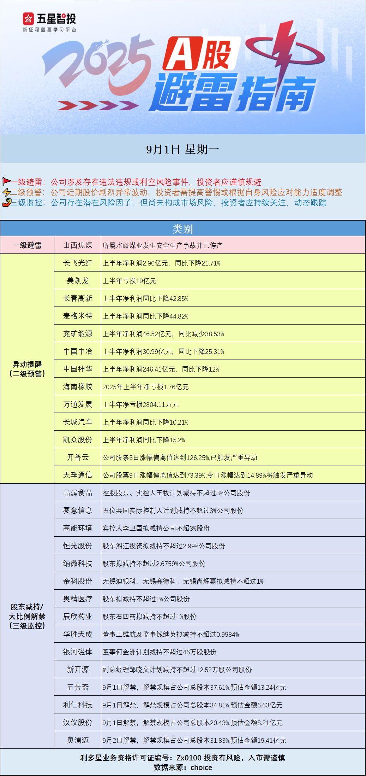Click the 股东湘江投资拟减持 description
Image resolution: width=366 pixels, height=776 pixels.
[164, 546]
